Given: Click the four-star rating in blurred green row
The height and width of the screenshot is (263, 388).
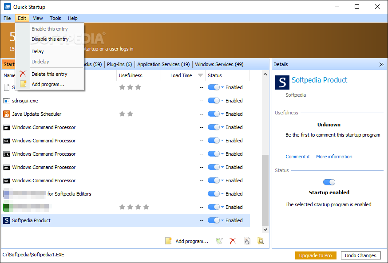Looking at the screenshot, I should coord(134,207).
